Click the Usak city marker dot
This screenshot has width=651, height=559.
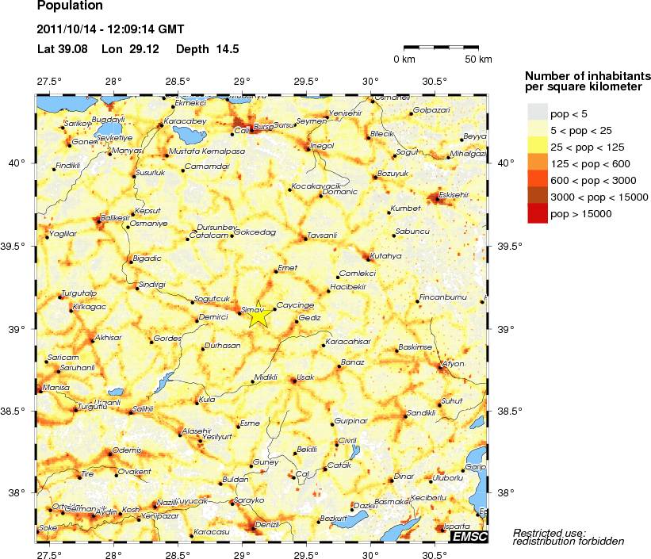[x=293, y=381]
